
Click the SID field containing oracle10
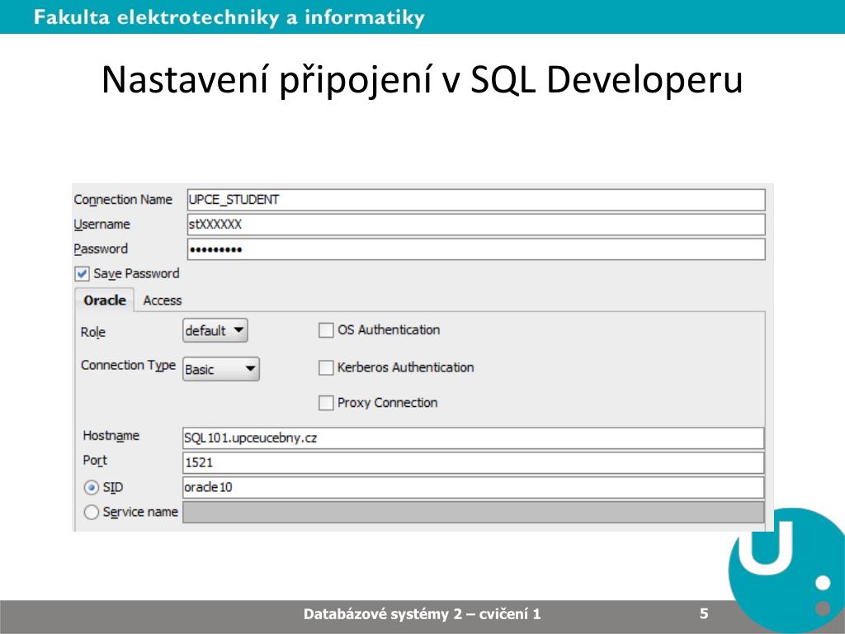point(473,487)
